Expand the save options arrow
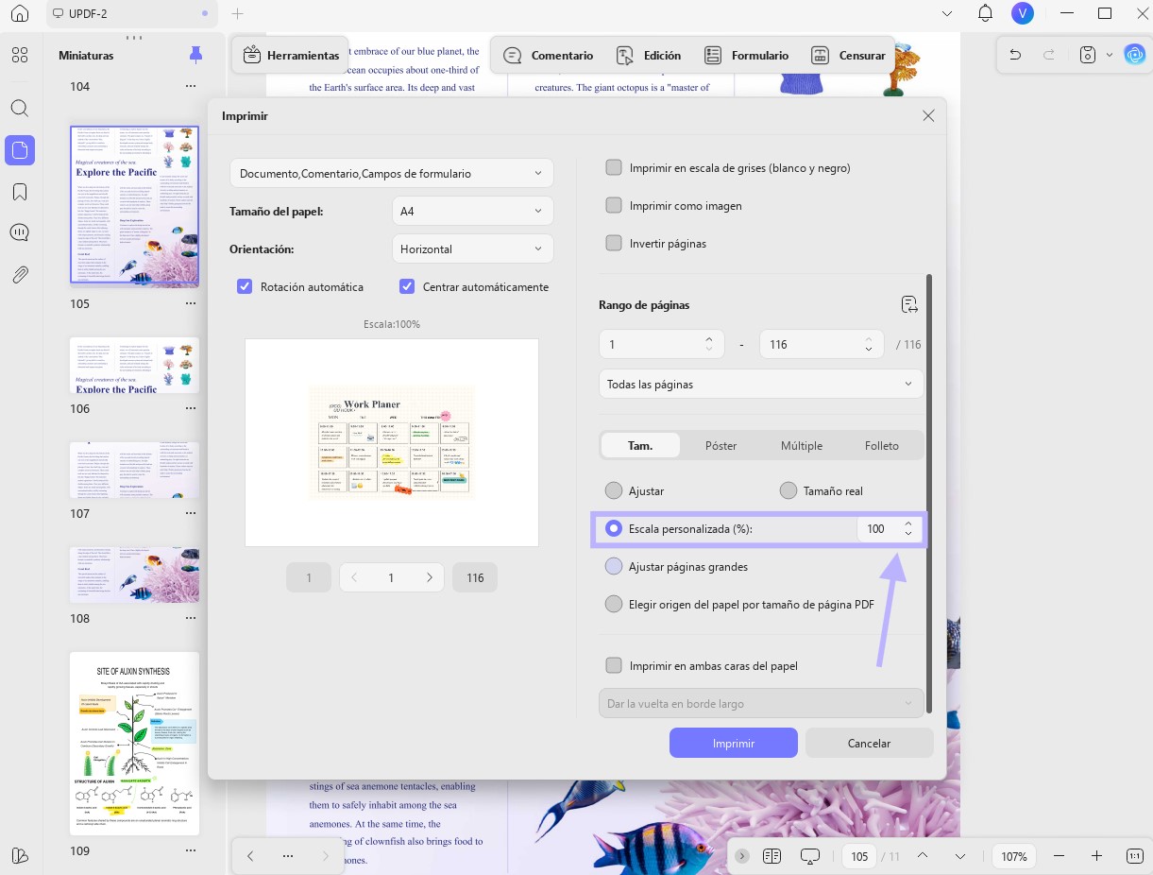1153x875 pixels. pyautogui.click(x=1109, y=55)
